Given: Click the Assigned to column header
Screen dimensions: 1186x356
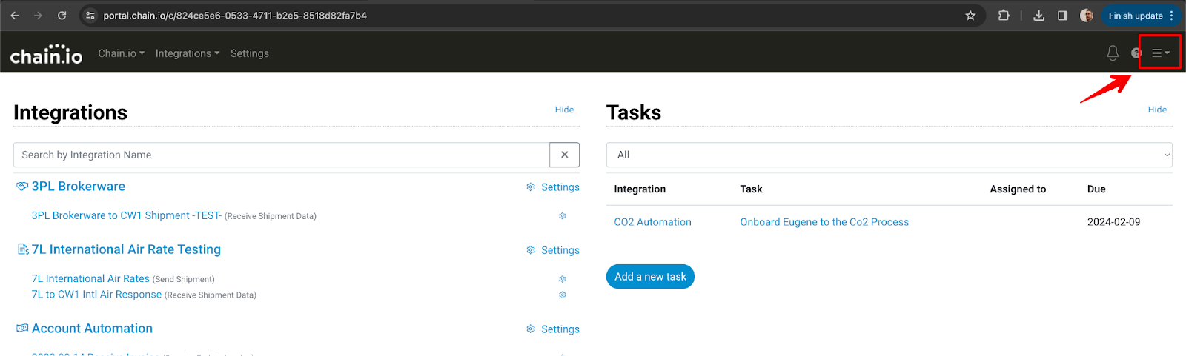Looking at the screenshot, I should click(x=1018, y=189).
